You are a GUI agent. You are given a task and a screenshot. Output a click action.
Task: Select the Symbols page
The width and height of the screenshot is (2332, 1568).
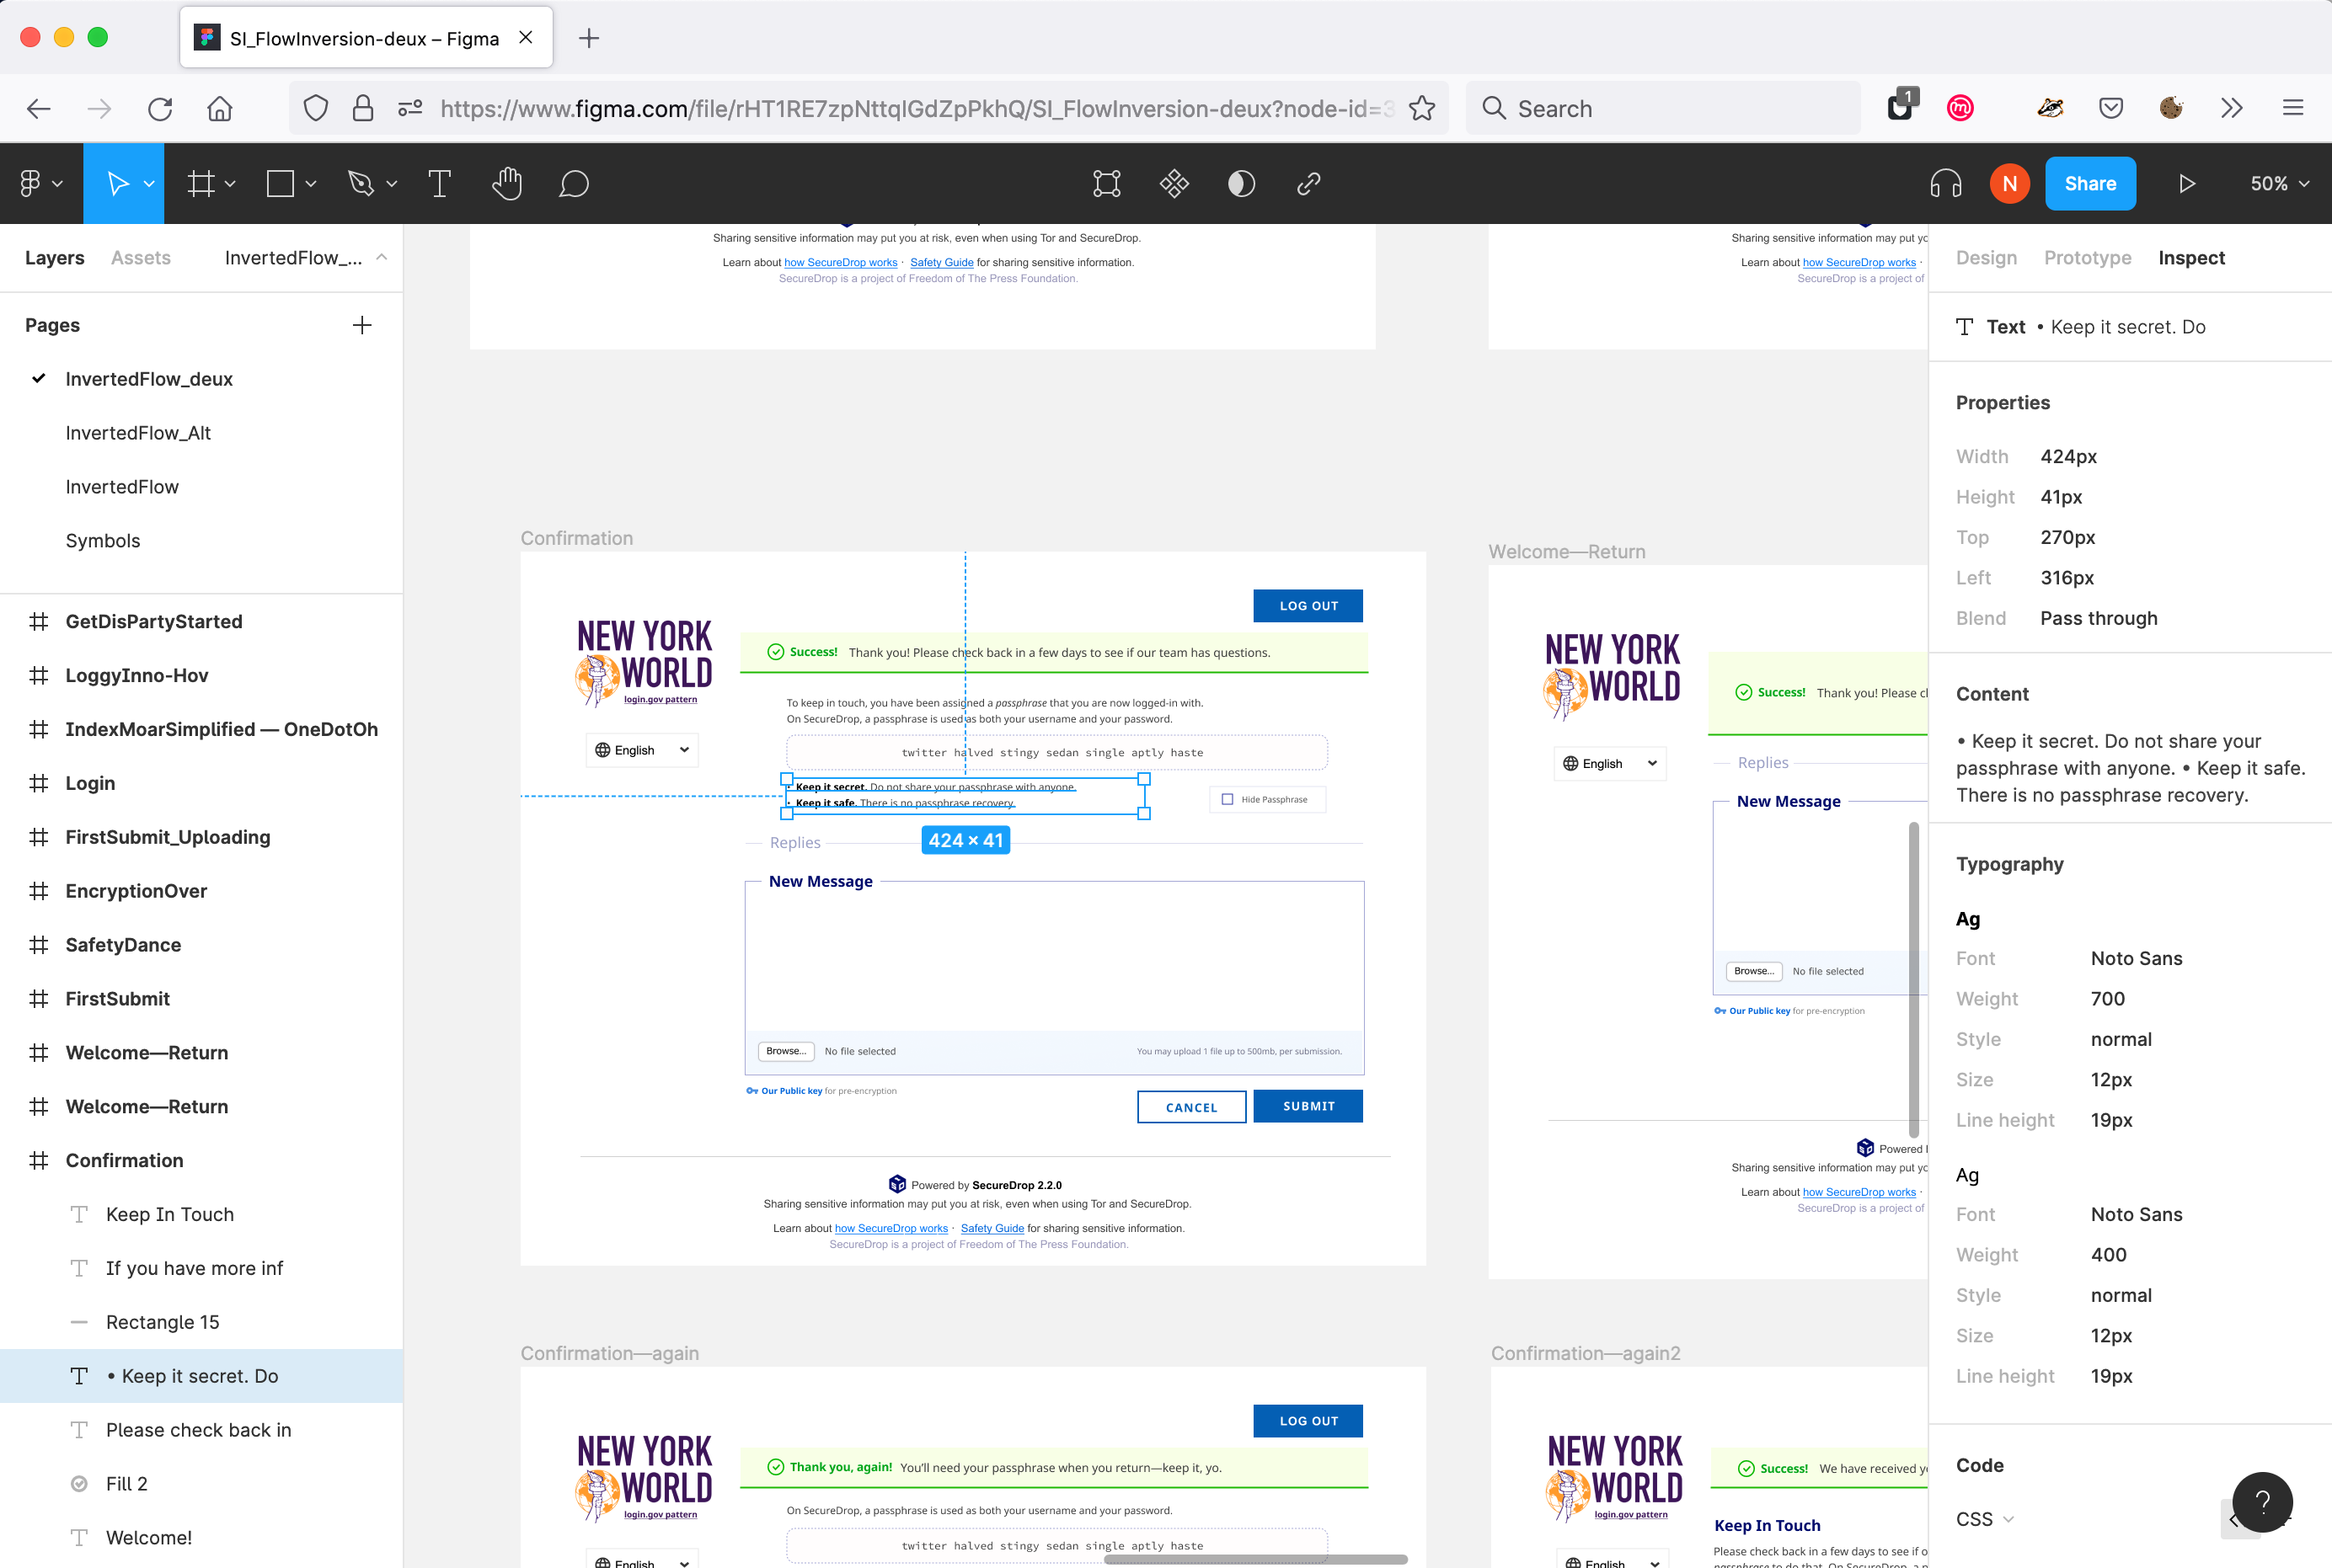(x=102, y=541)
